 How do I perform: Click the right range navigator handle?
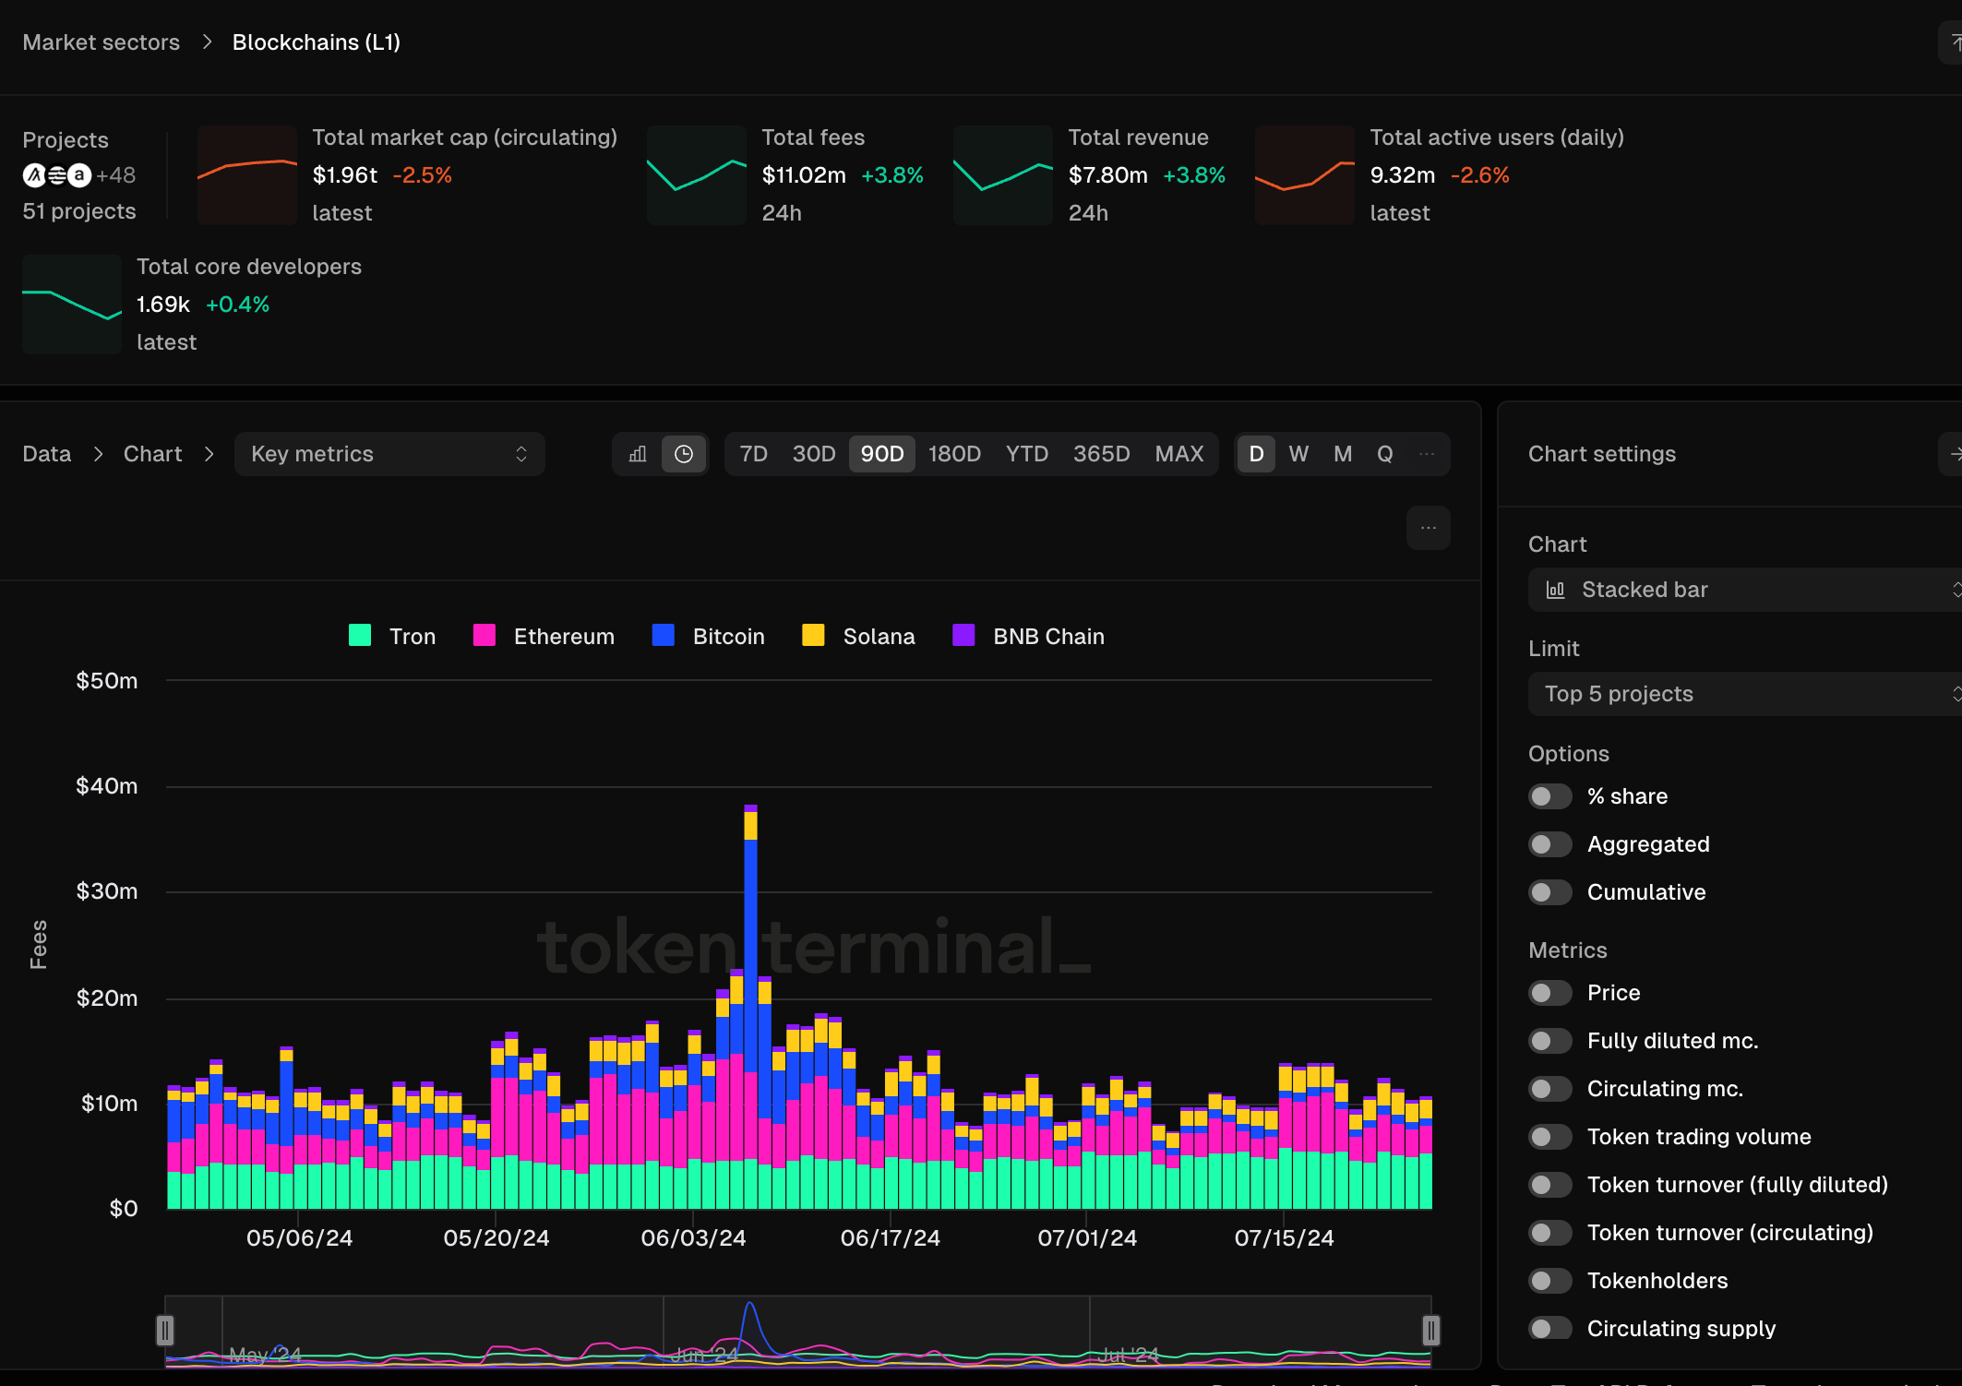(x=1431, y=1331)
